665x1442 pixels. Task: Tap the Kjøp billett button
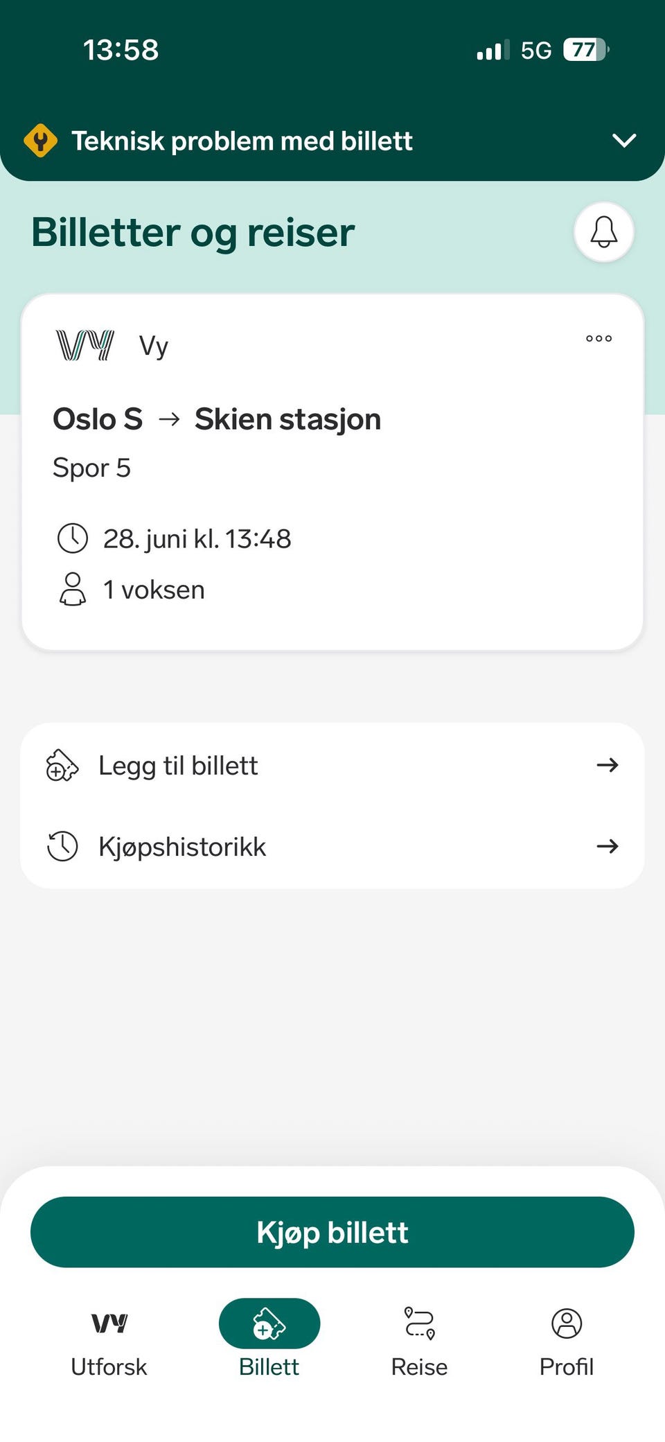click(x=332, y=1232)
